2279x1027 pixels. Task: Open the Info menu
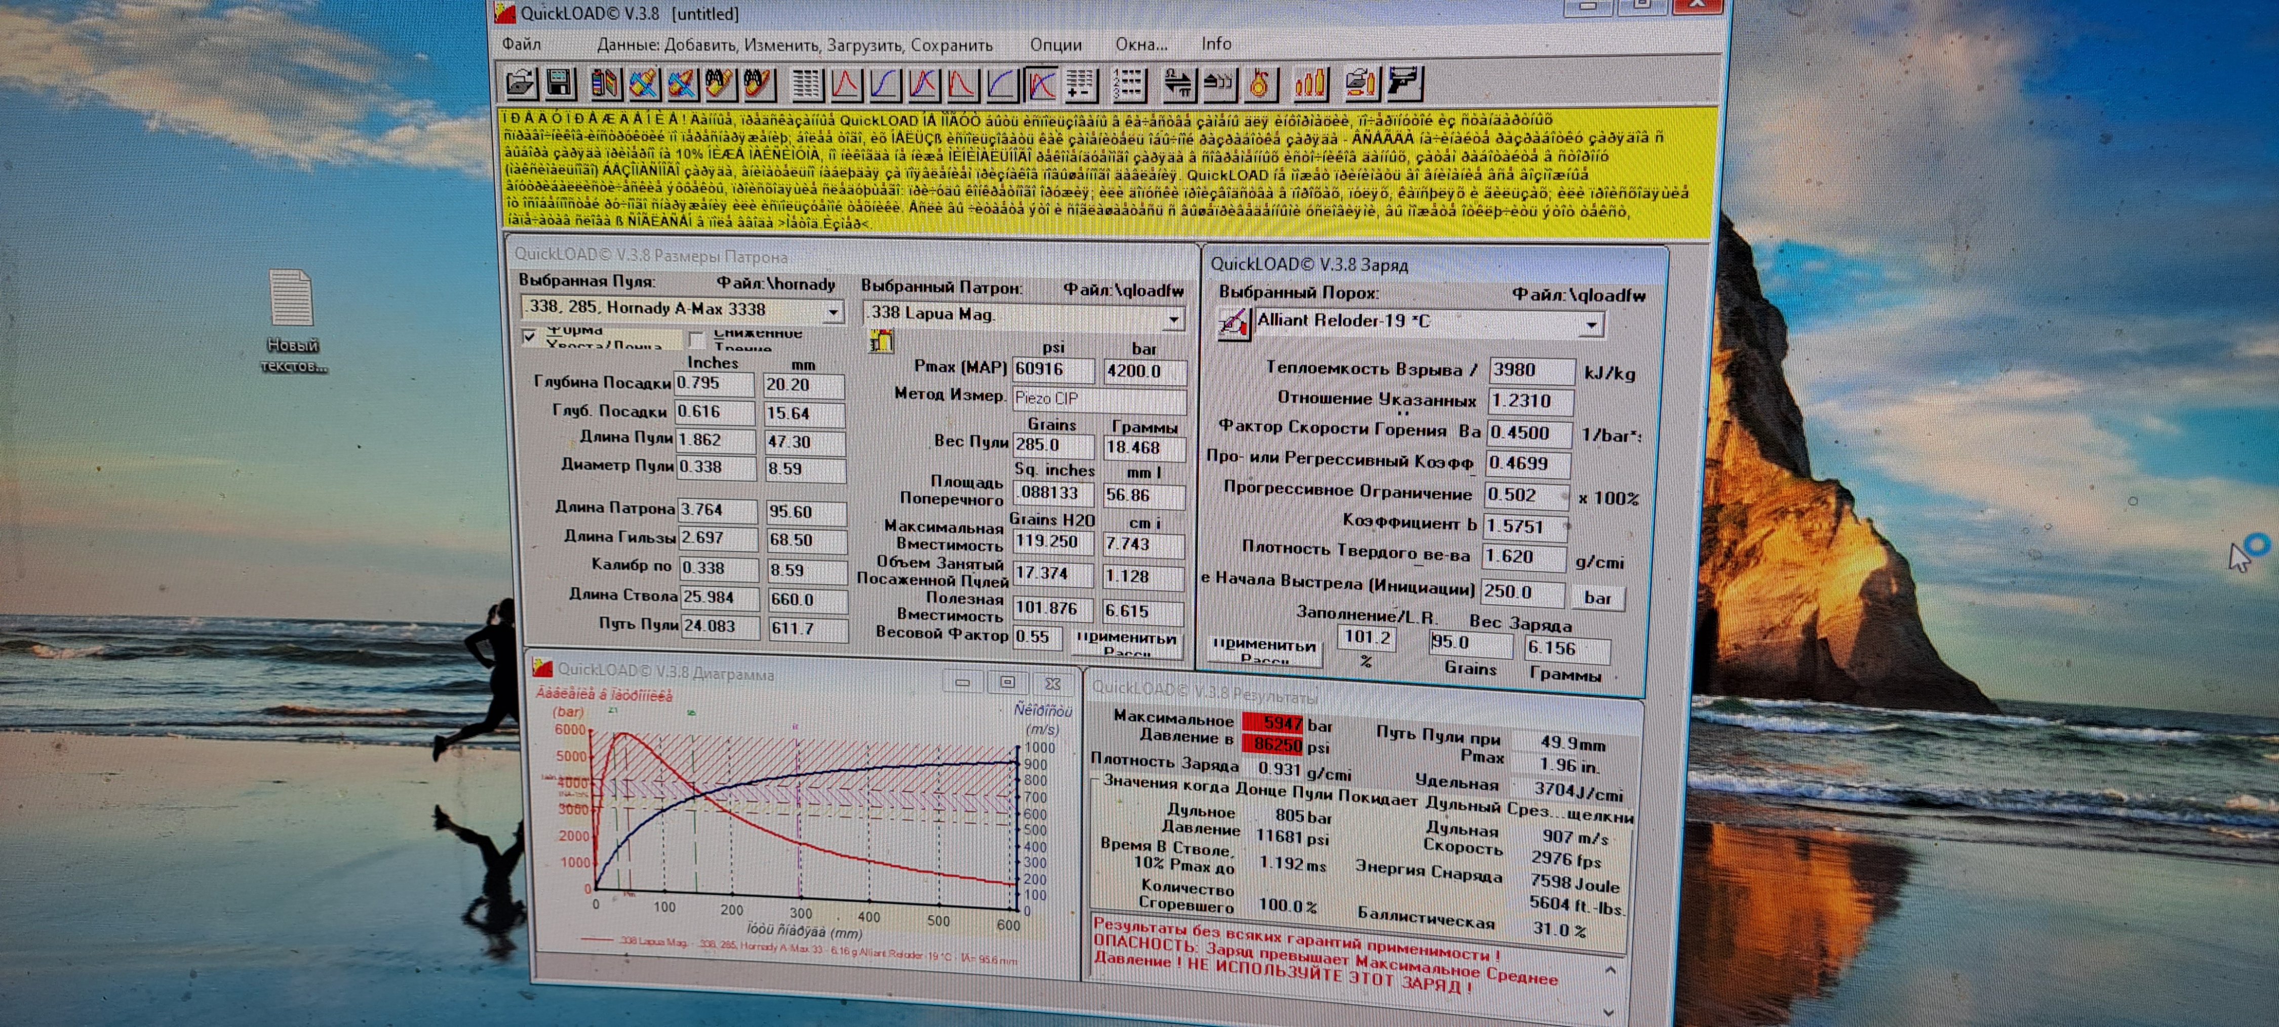pyautogui.click(x=1215, y=44)
